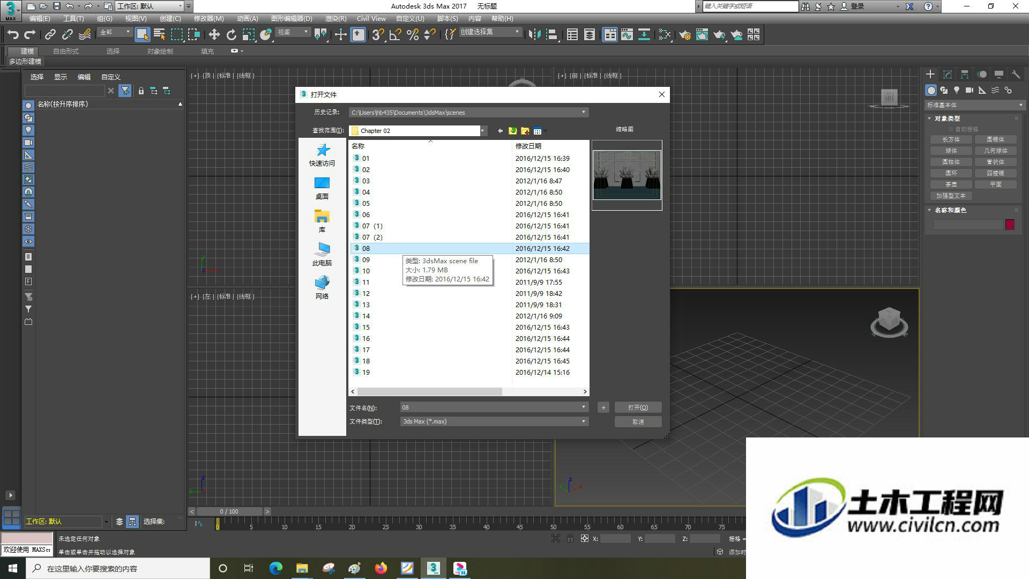This screenshot has width=1029, height=579.
Task: Click This PC in dialog sidebar
Action: (x=322, y=255)
